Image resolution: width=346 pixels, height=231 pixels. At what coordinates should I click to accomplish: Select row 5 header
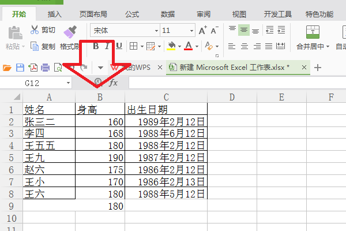click(12, 158)
